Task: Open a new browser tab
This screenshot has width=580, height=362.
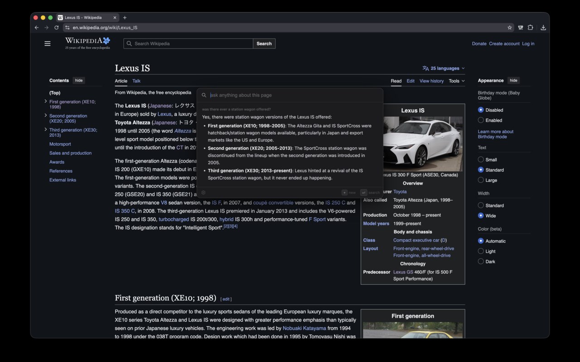Action: click(125, 18)
